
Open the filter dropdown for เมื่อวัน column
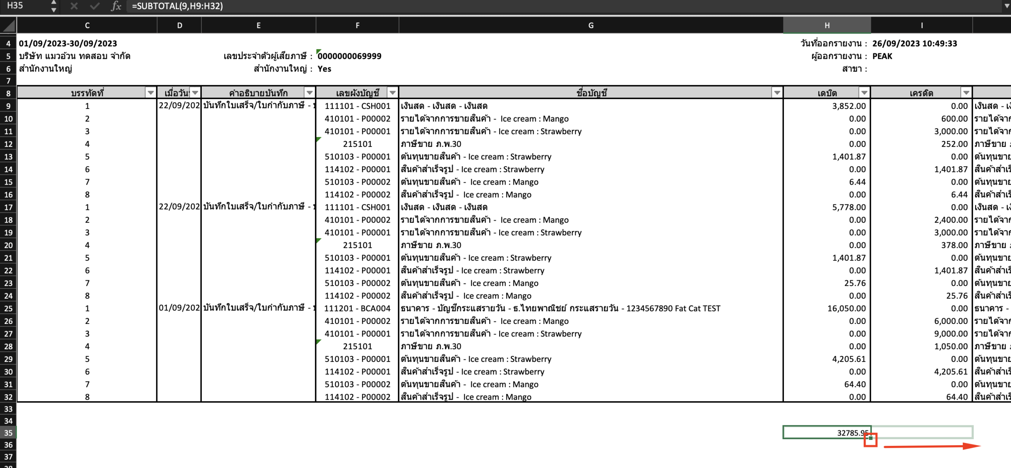click(195, 93)
